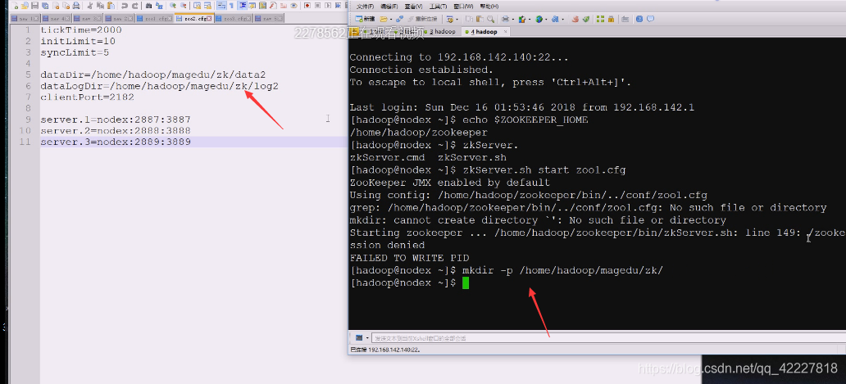Close the '4 hadoop' session tab
The image size is (846, 384).
click(x=506, y=31)
